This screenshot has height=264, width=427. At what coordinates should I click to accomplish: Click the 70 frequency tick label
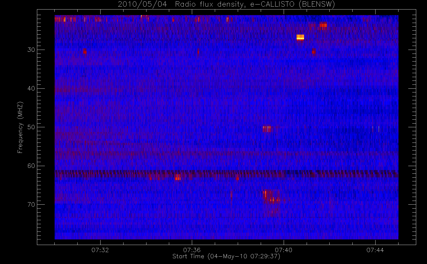pos(31,205)
